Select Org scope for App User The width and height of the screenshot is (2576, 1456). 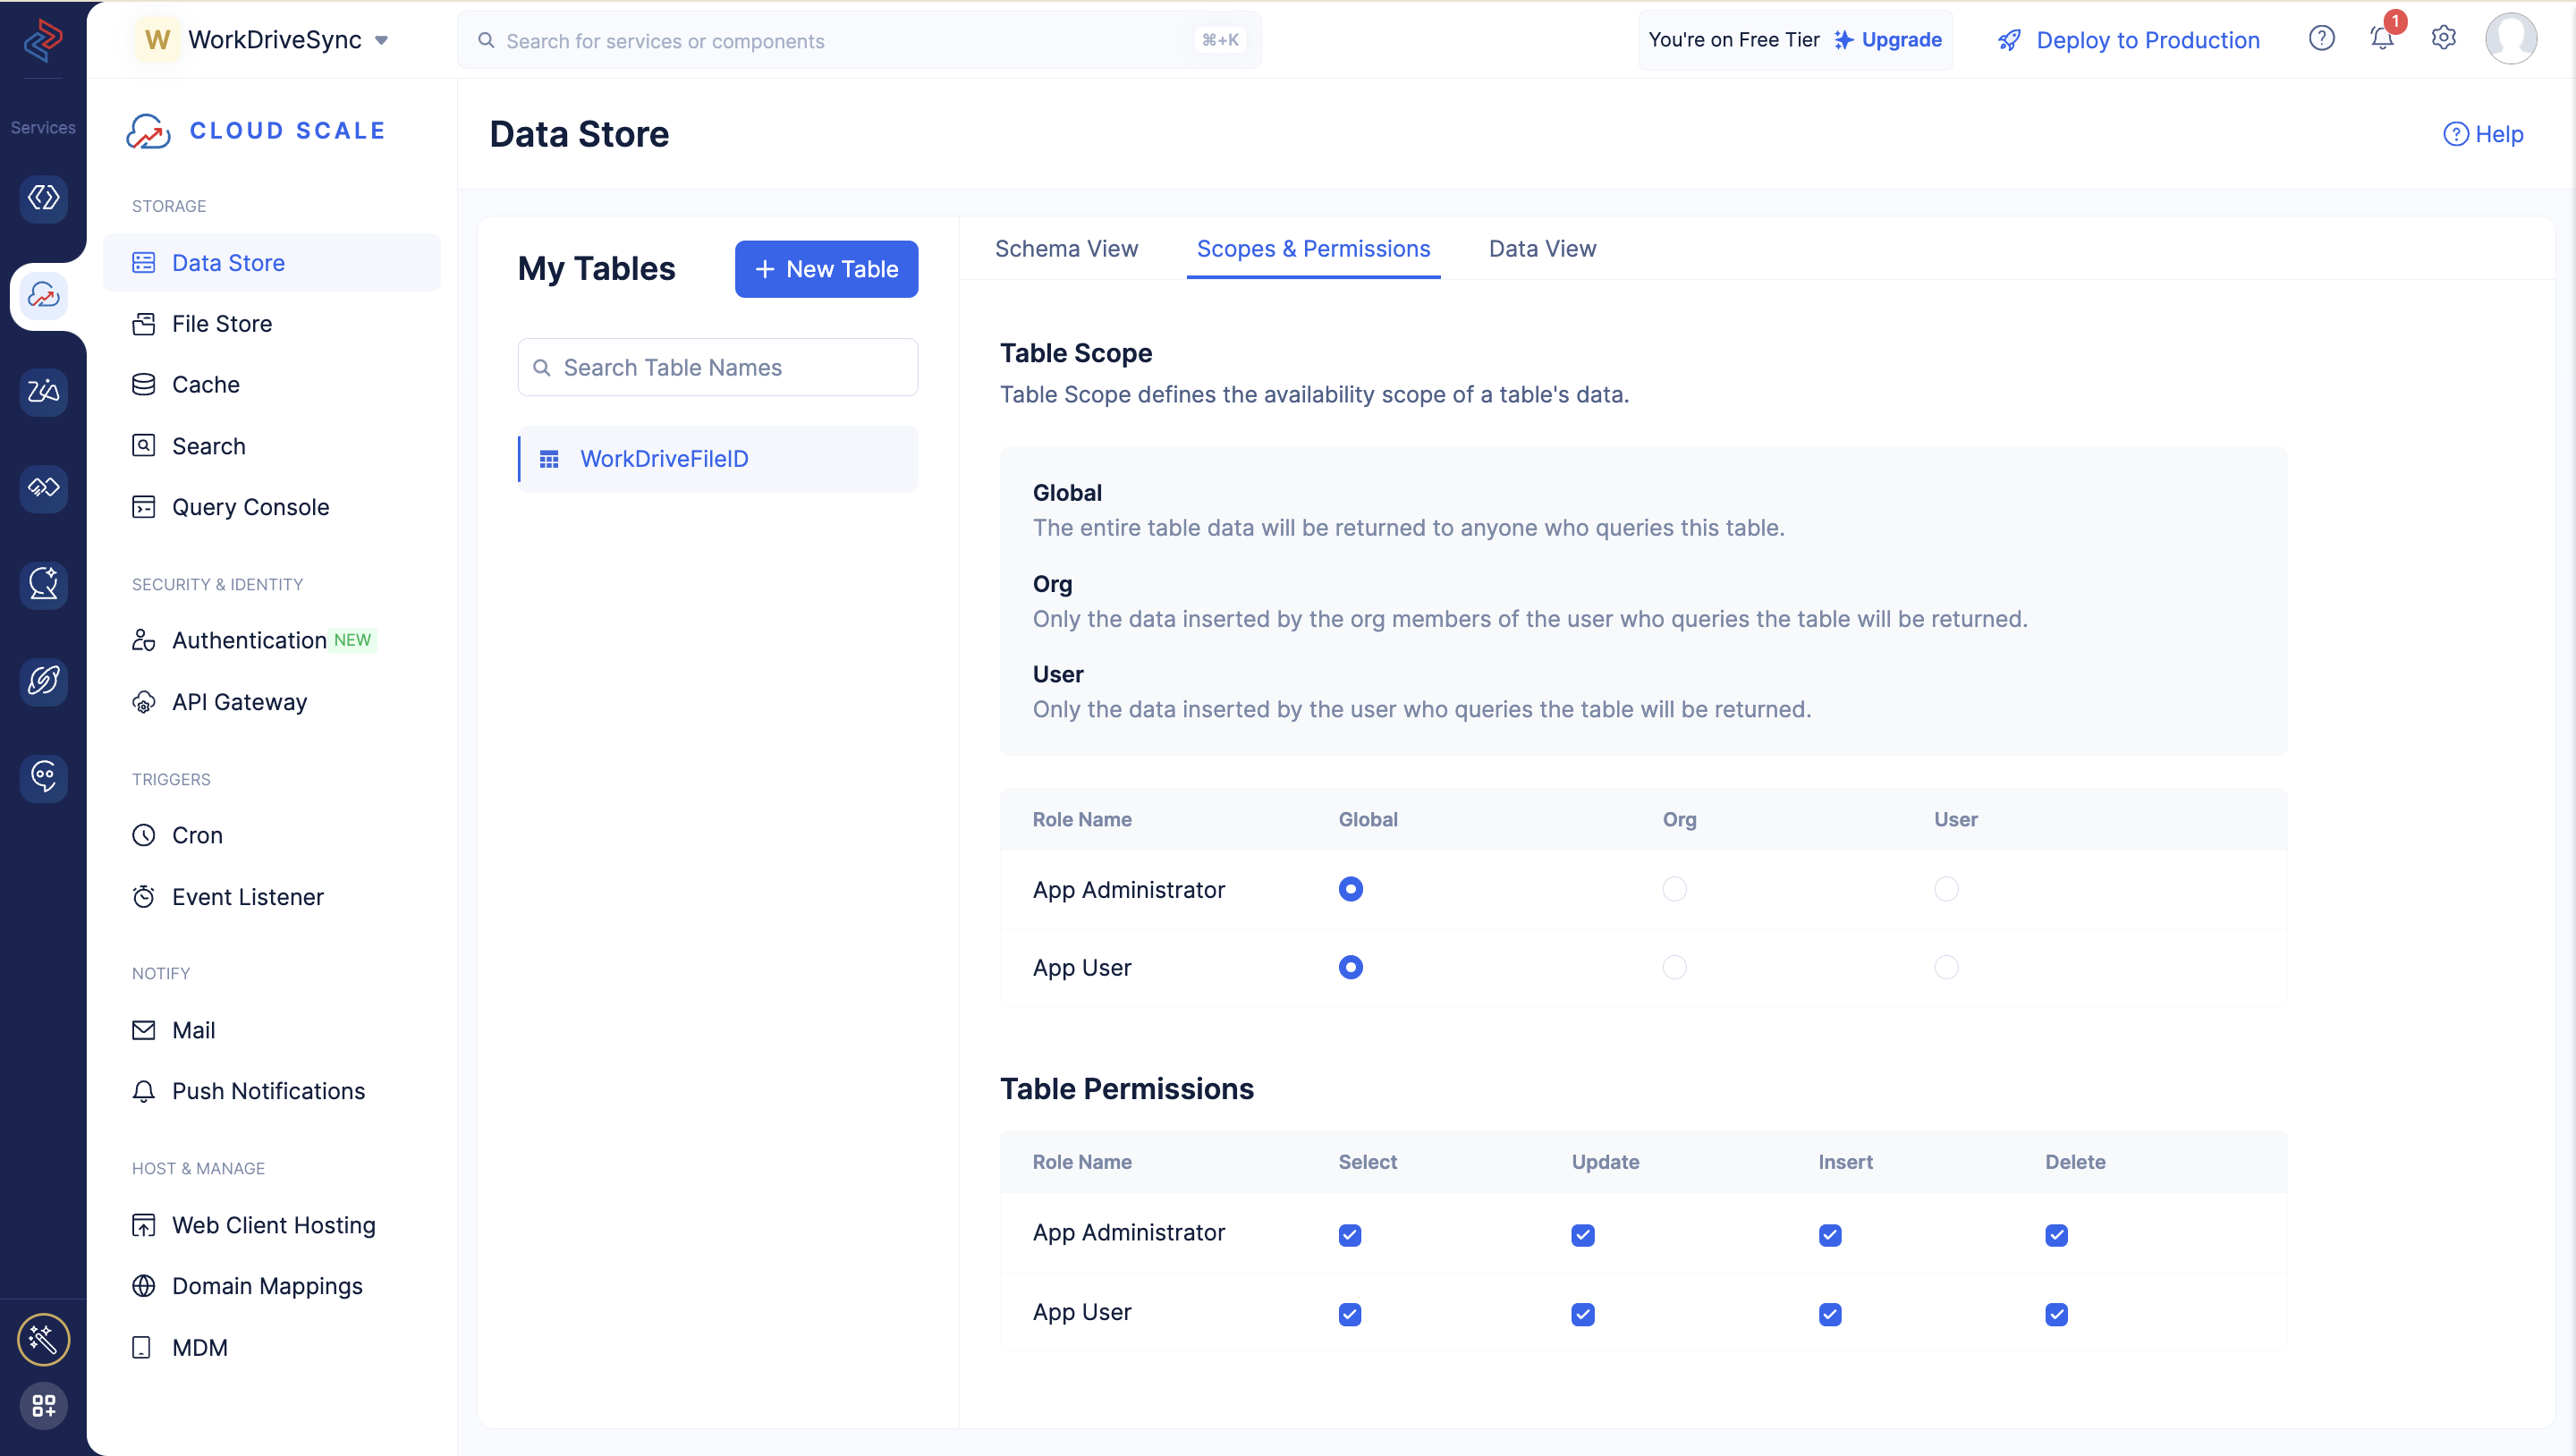[x=1674, y=967]
